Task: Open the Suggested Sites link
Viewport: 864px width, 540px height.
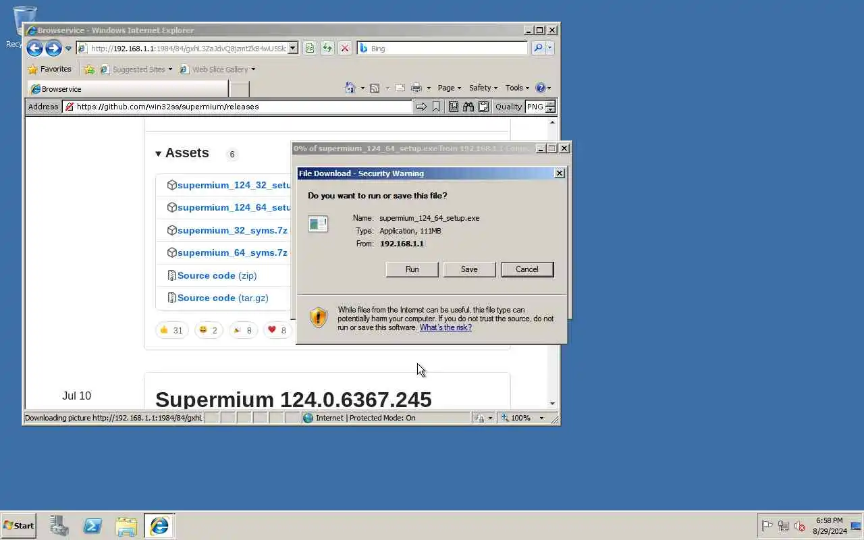Action: click(x=136, y=69)
